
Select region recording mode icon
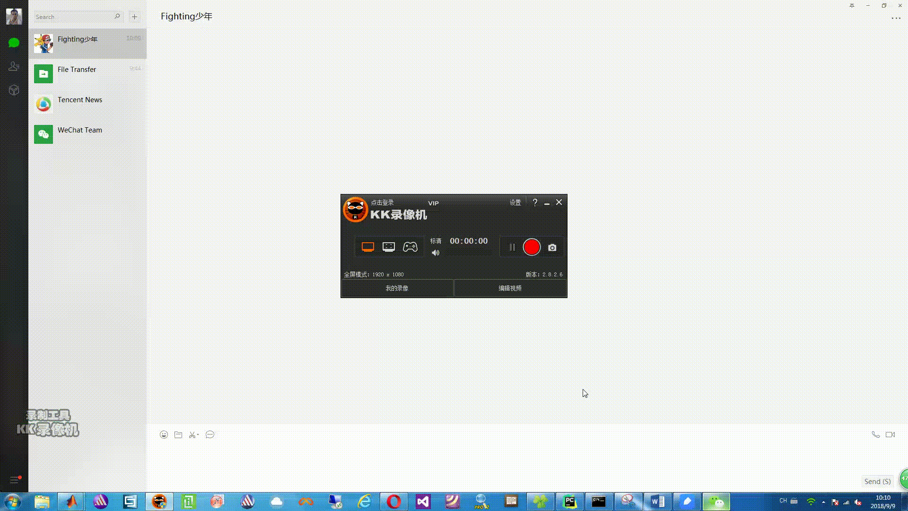pyautogui.click(x=389, y=247)
